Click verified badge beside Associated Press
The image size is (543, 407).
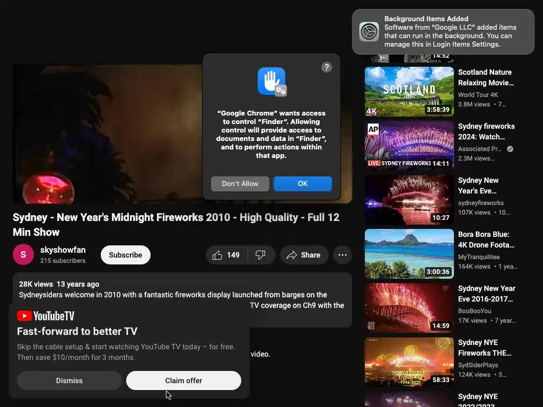tap(510, 149)
